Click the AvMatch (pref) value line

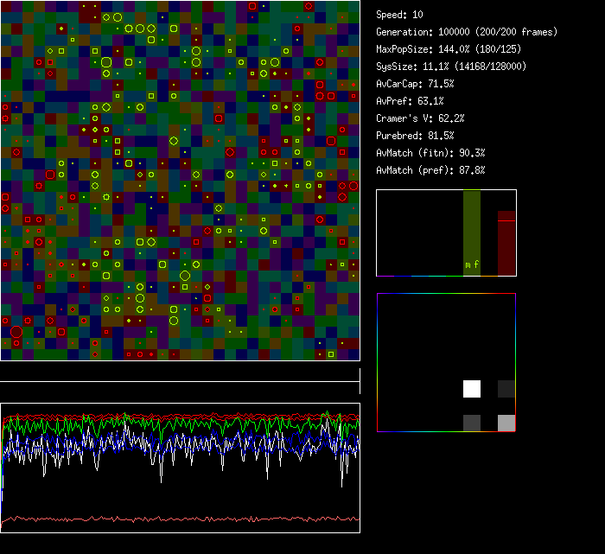430,170
